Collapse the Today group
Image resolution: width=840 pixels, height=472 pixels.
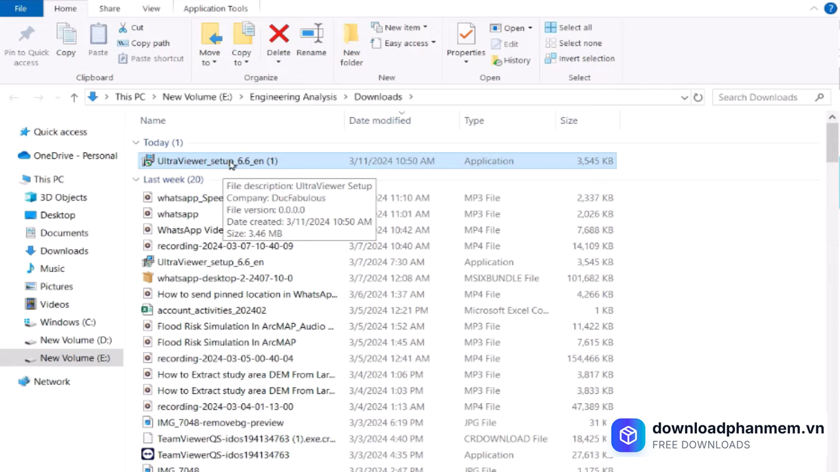point(135,142)
